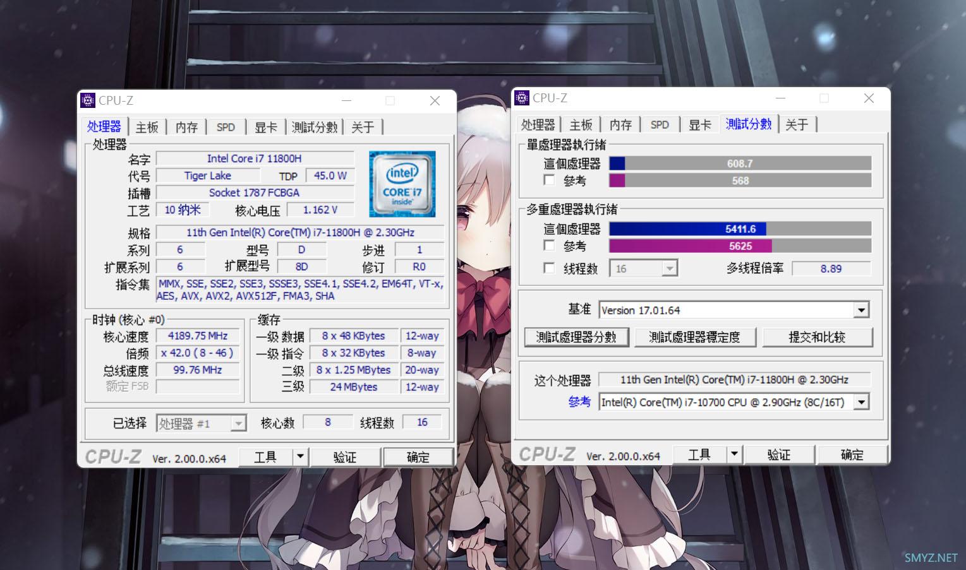Switch to 内存 tab in left window
The height and width of the screenshot is (570, 966).
tap(186, 128)
